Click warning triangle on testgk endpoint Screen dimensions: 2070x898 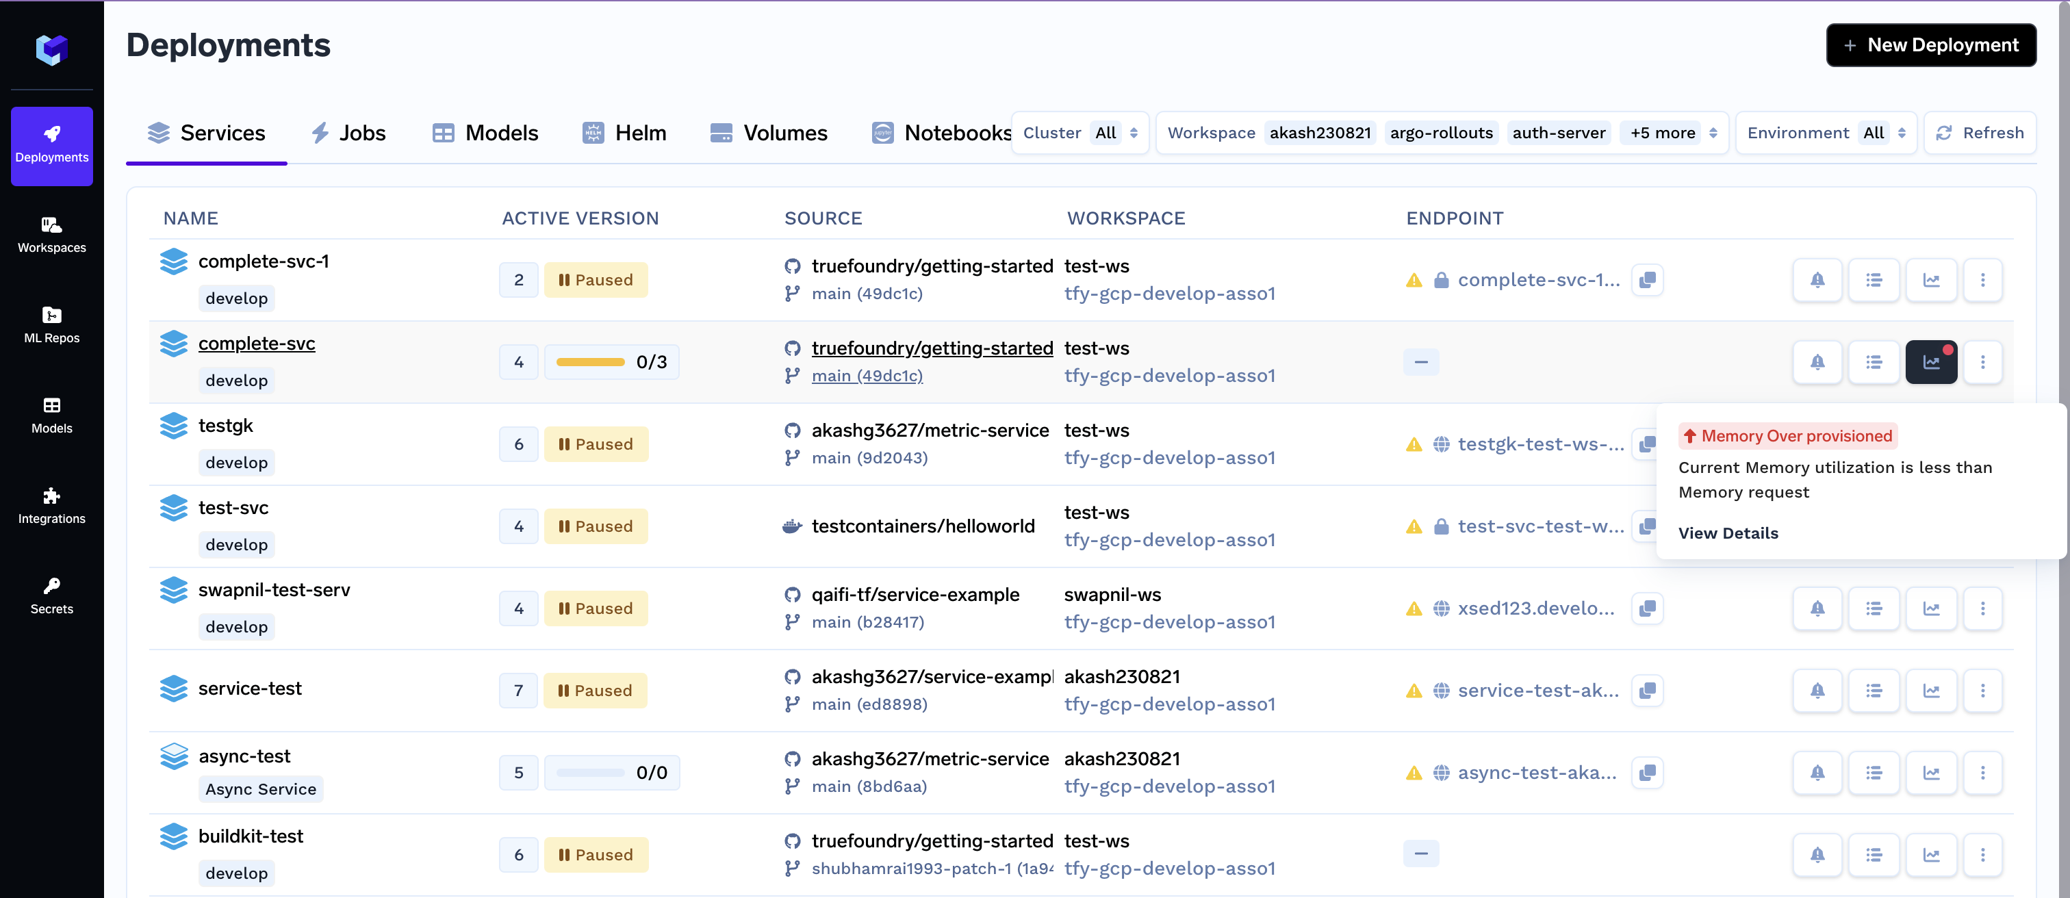click(x=1414, y=444)
